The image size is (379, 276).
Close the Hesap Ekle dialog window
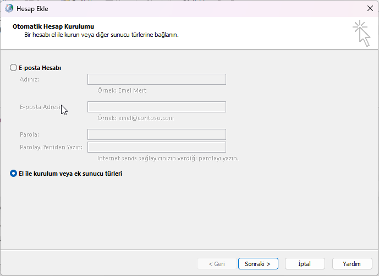pos(369,8)
